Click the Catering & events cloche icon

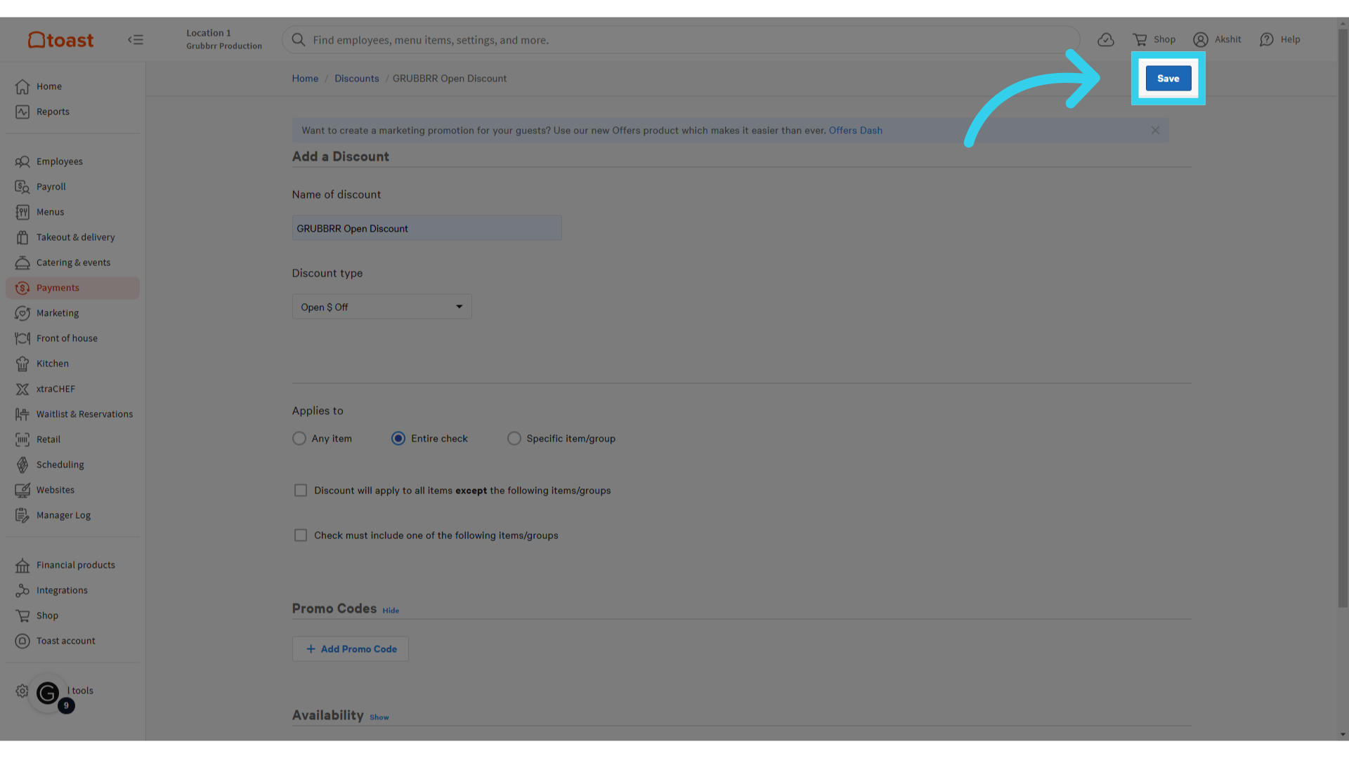click(x=22, y=262)
